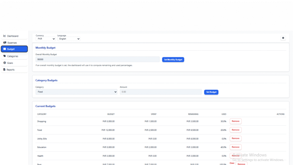Click the Overall Monthly Budget input field
293x165 pixels.
97,59
